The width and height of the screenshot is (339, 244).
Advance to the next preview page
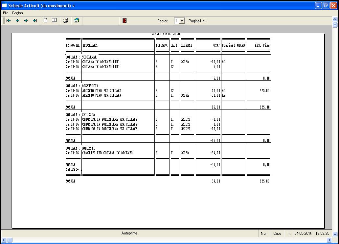[x=26, y=21]
